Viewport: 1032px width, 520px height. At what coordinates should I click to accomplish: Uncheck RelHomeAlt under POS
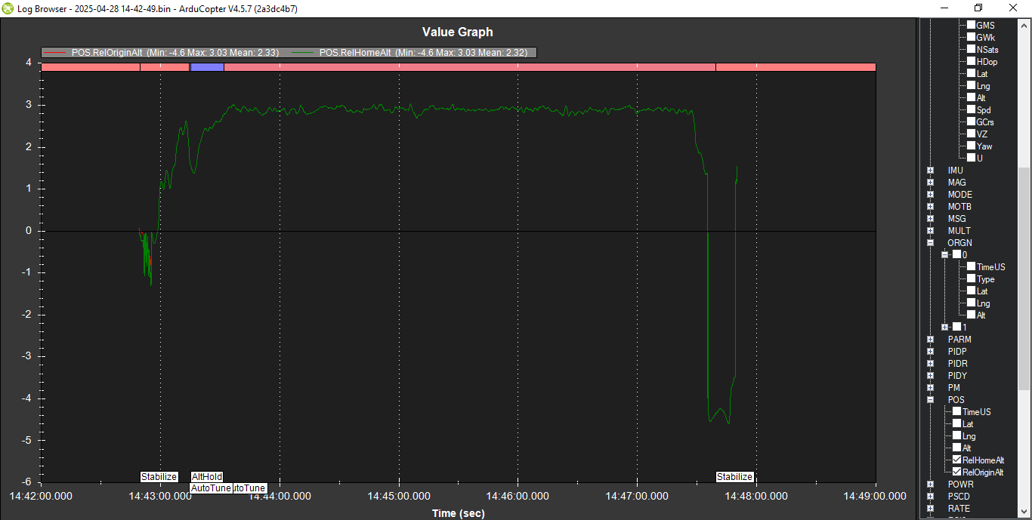(957, 460)
